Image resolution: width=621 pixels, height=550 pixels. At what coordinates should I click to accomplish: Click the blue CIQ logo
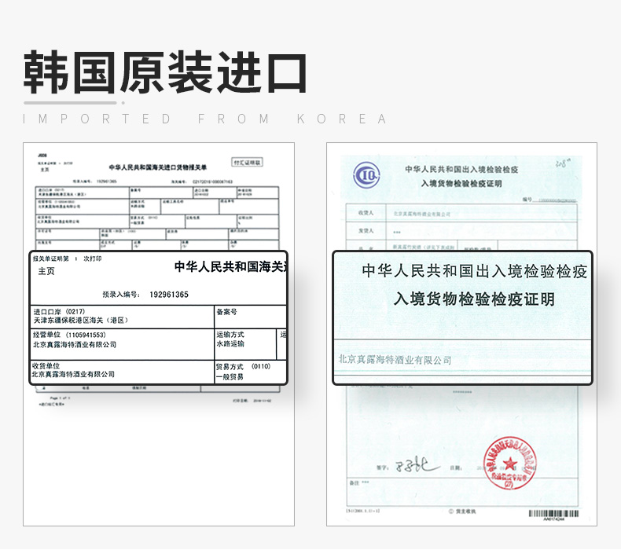[x=366, y=174]
